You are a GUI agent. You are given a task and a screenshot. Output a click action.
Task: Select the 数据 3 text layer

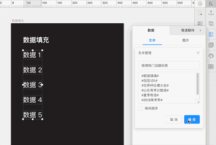(x=32, y=85)
